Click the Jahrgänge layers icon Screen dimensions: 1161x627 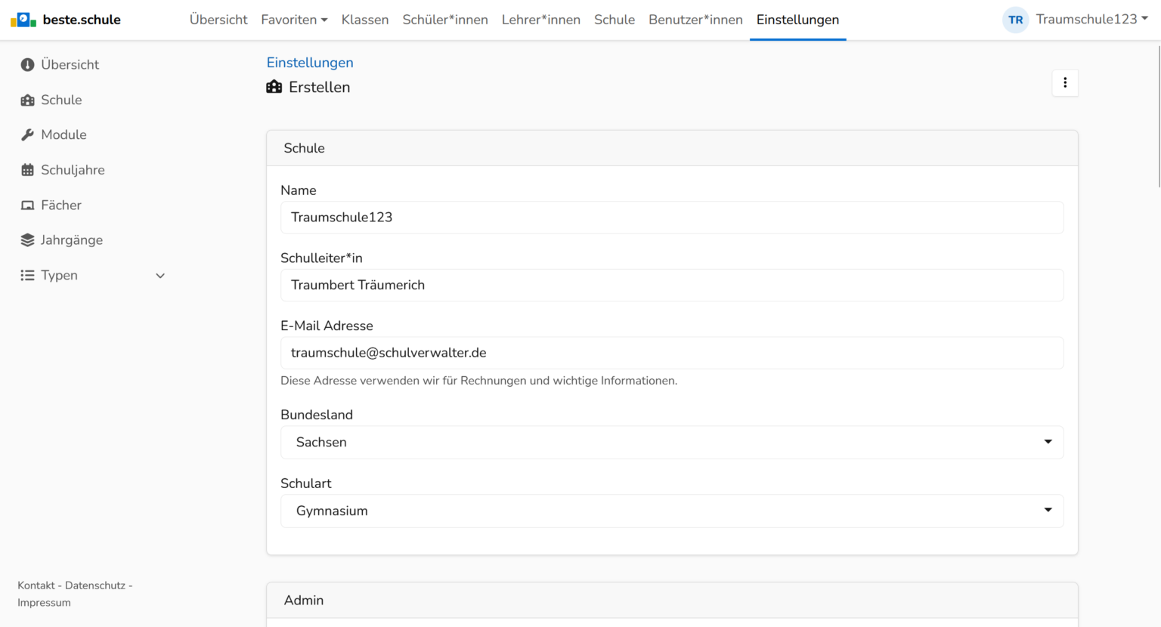27,240
